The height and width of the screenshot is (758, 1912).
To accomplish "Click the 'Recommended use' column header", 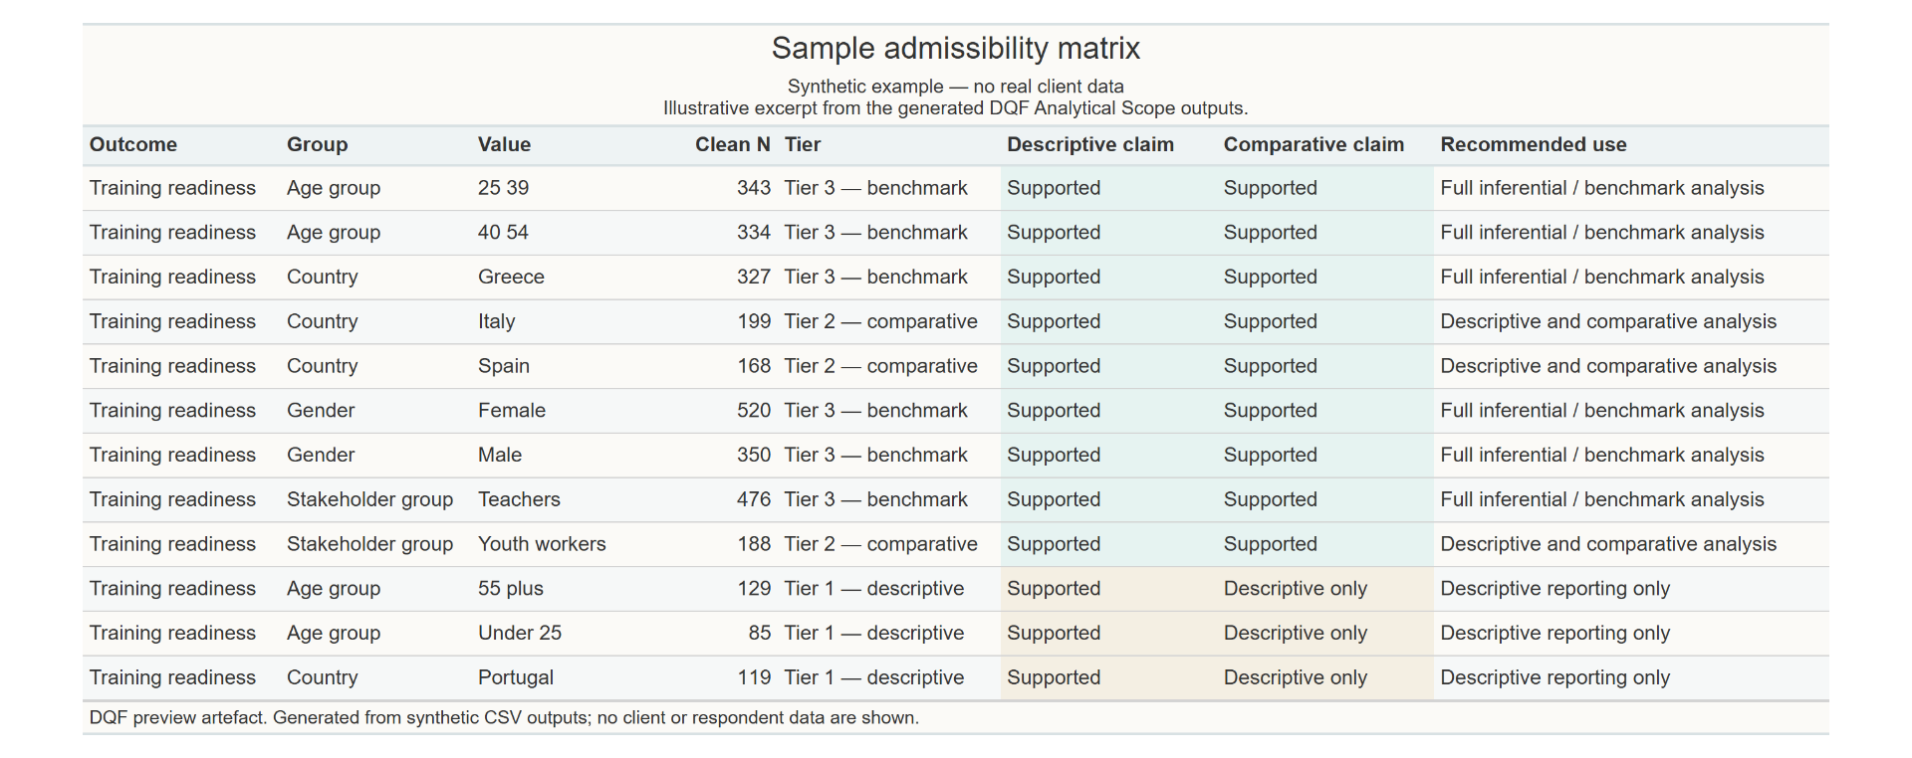I will [1534, 144].
